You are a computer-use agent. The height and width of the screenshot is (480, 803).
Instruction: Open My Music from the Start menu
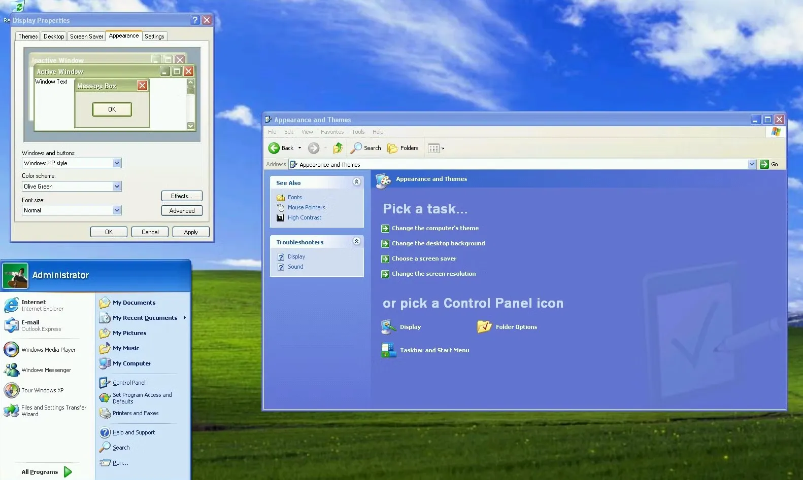click(119, 348)
